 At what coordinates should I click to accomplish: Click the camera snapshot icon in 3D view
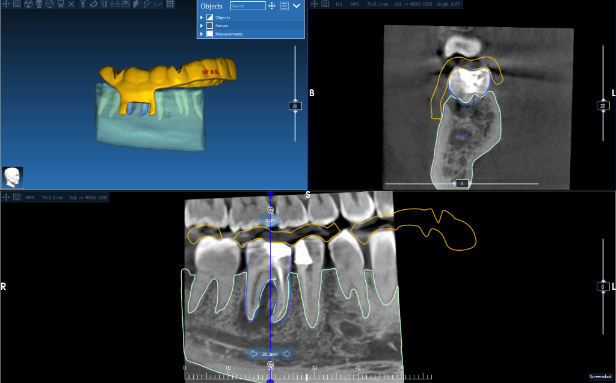coord(16,5)
